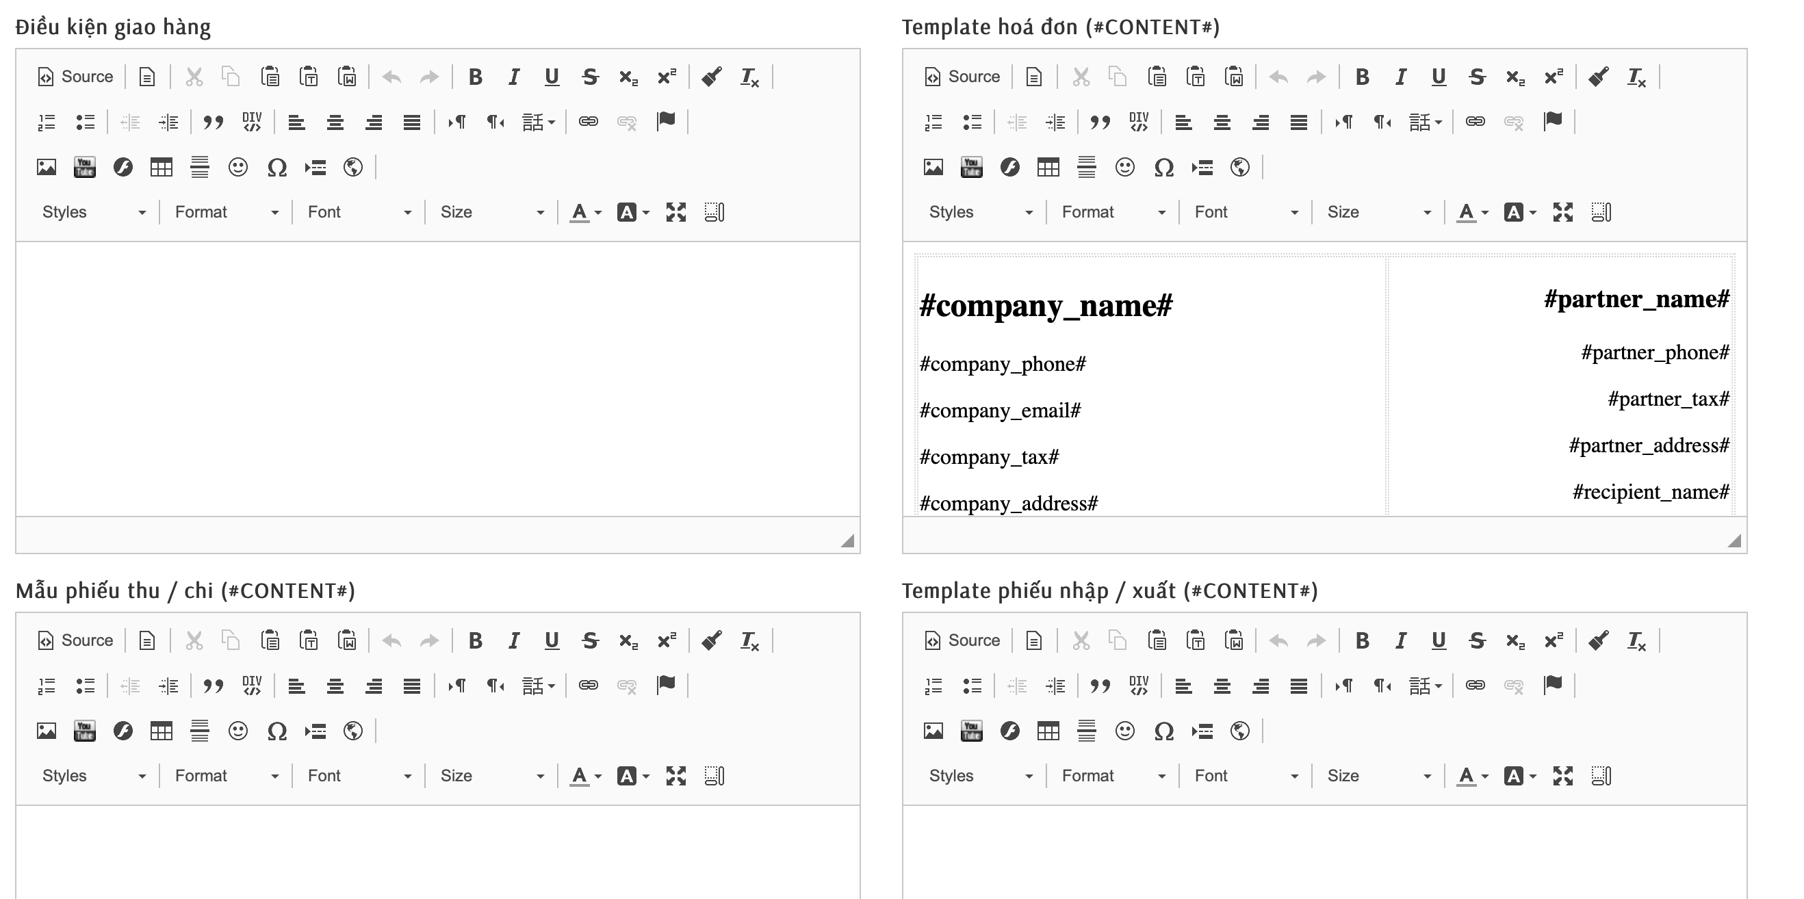Open Background Color picker in Template hoá đơn editor
The width and height of the screenshot is (1804, 899).
coord(1521,212)
